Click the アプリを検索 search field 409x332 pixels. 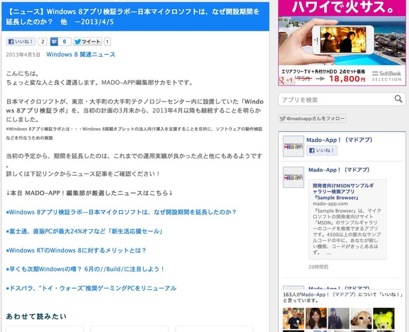[334, 100]
